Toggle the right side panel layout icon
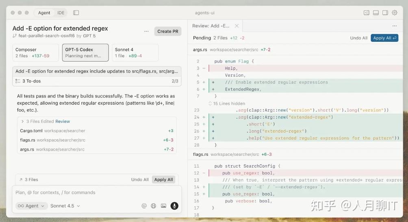408x222 pixels. (x=385, y=13)
